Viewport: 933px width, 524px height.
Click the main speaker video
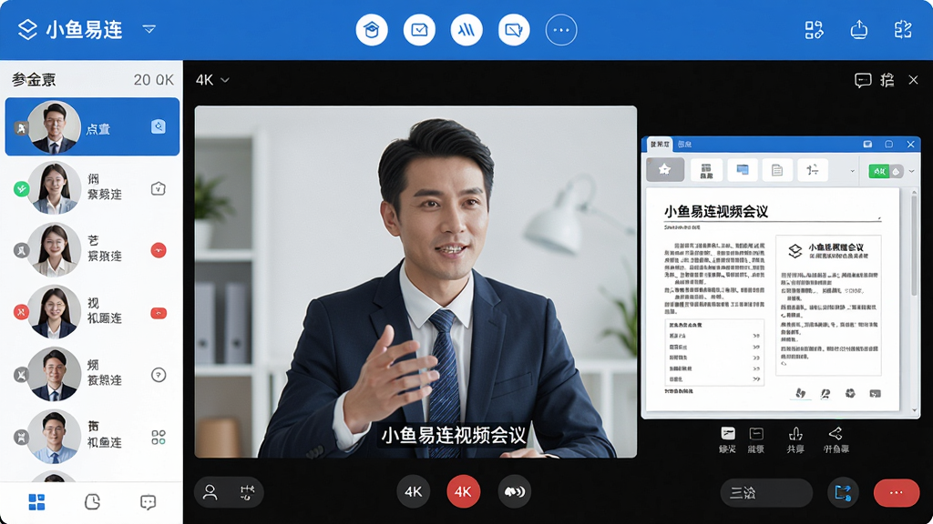click(415, 282)
